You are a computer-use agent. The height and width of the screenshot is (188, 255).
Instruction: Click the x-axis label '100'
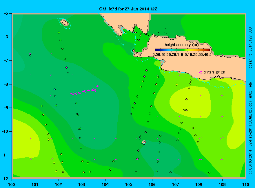12,185
